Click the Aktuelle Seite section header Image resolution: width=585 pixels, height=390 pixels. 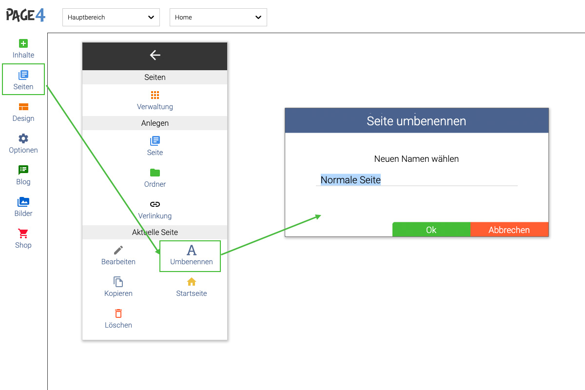(155, 232)
